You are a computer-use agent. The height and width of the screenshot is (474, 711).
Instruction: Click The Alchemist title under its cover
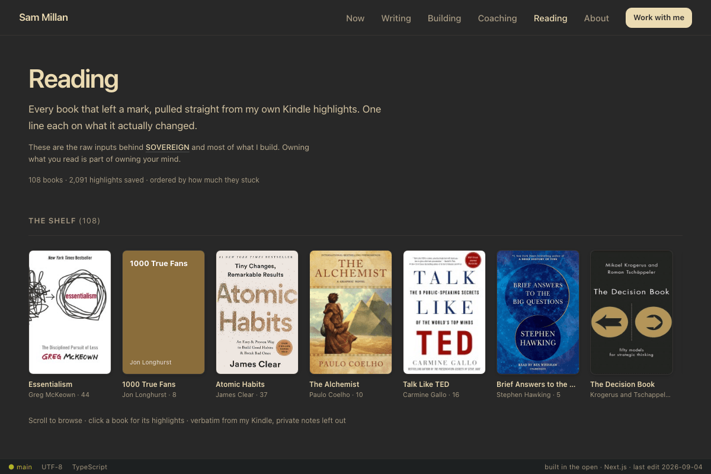click(x=334, y=385)
